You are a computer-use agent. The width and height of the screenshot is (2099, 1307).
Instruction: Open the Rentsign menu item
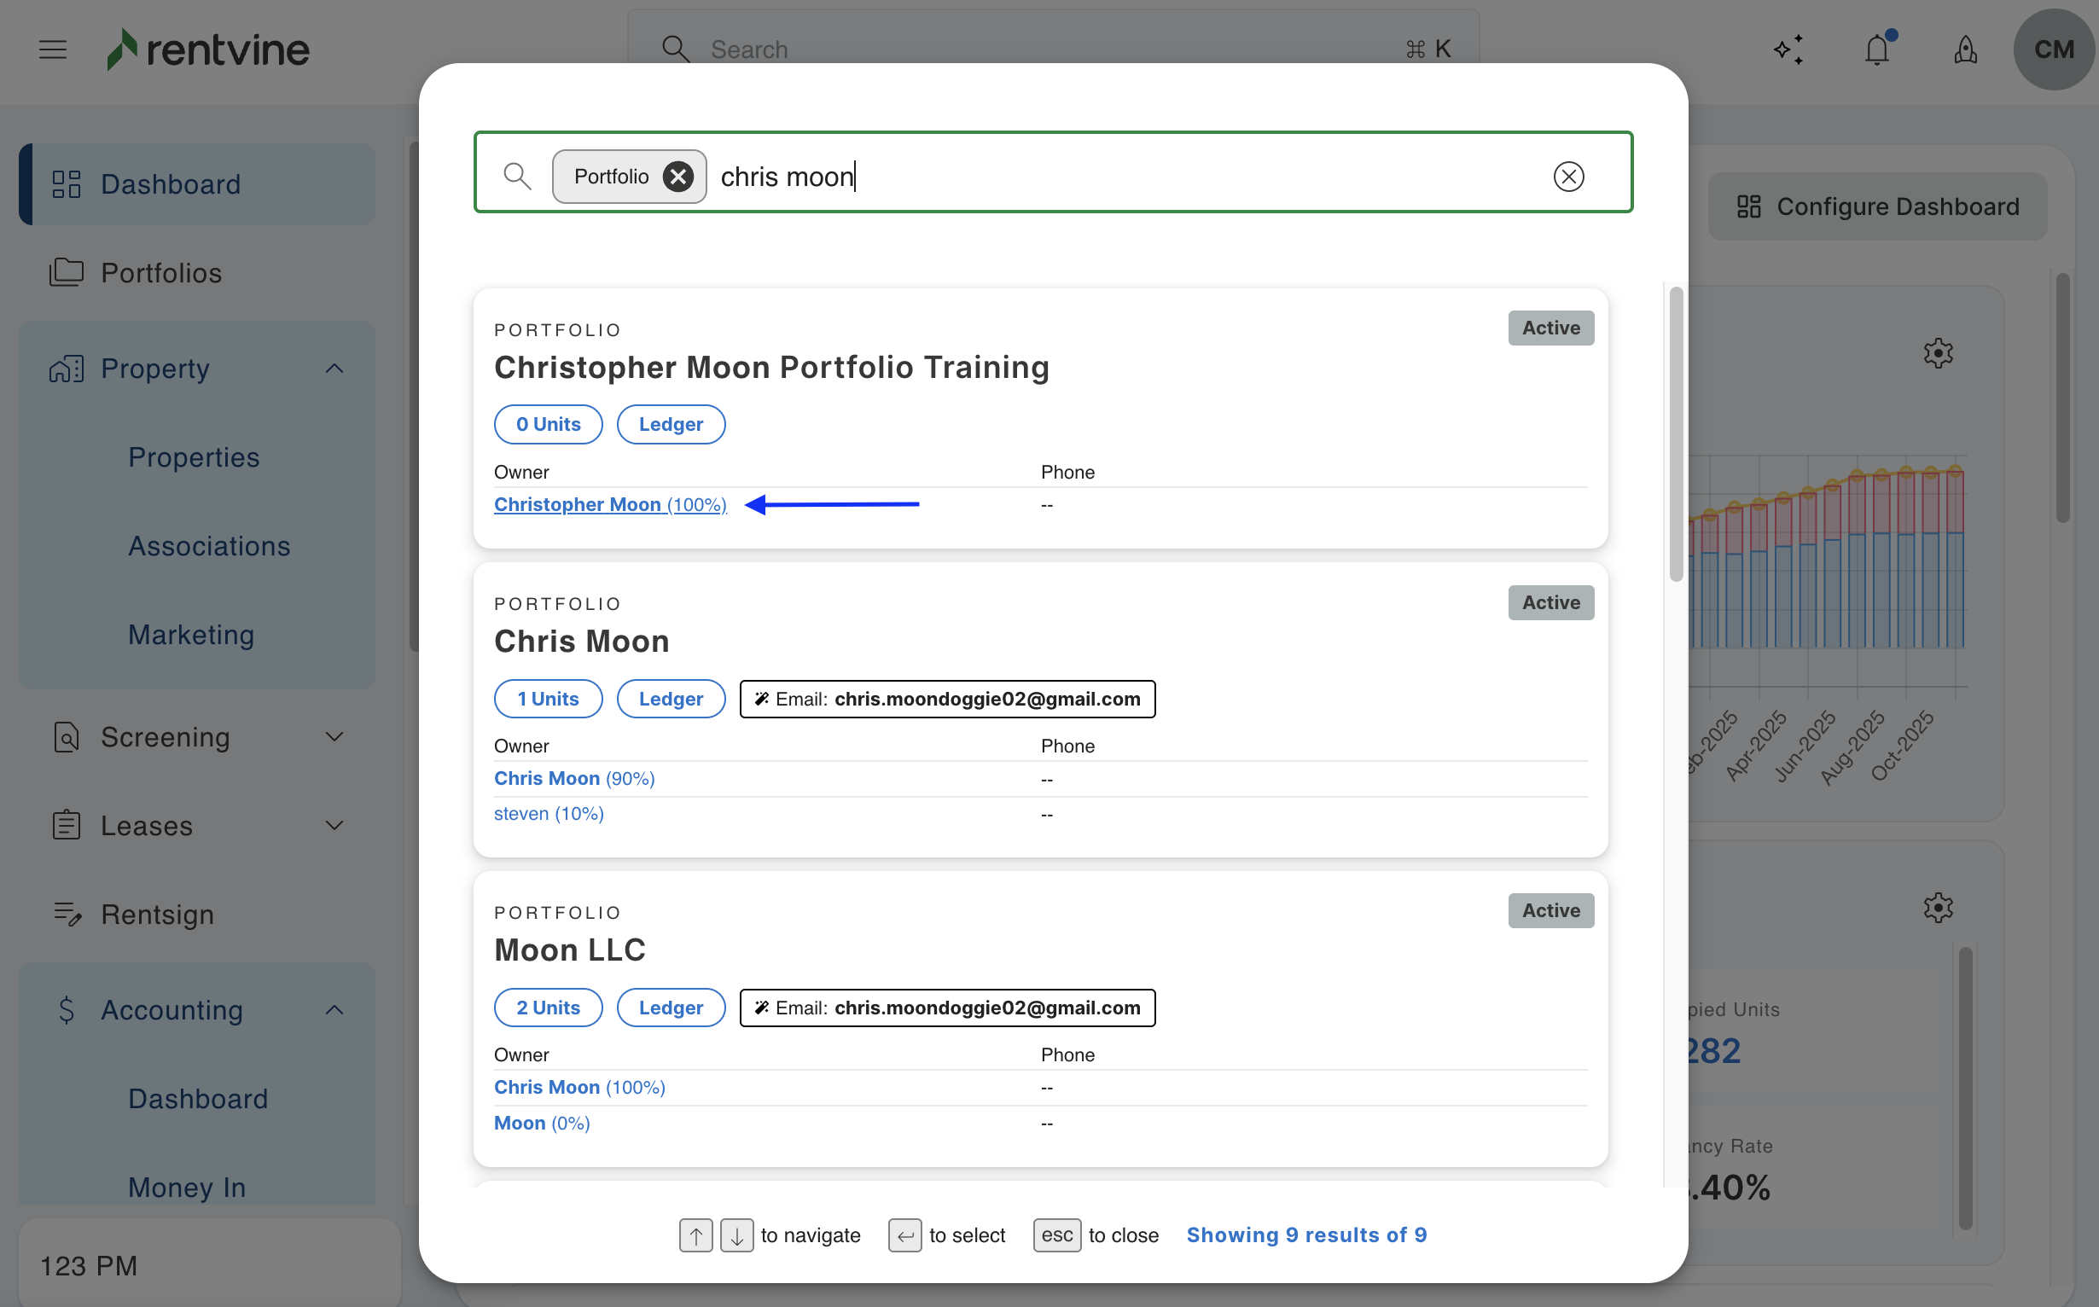tap(156, 915)
